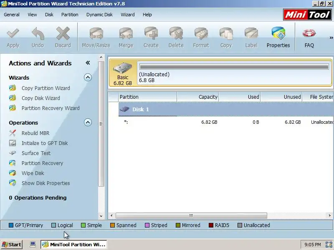Click the Show Disk Properties icon
Screen dimensions: 334x250
13,183
